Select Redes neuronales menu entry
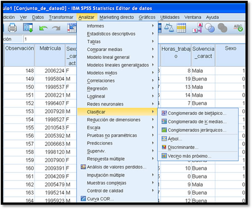 click(x=117, y=104)
